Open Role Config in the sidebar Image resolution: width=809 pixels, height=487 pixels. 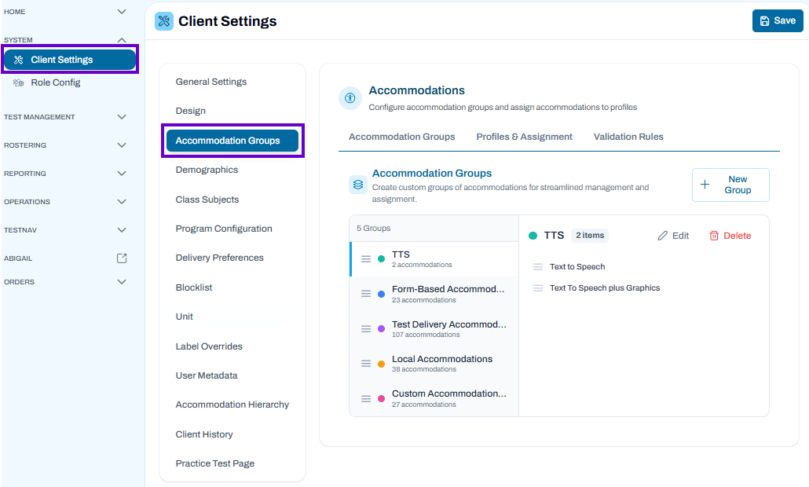(x=56, y=82)
